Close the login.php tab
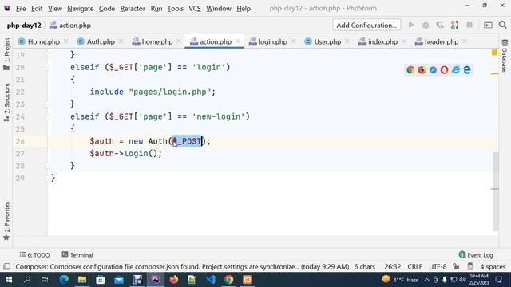The width and height of the screenshot is (511, 287). pyautogui.click(x=293, y=41)
